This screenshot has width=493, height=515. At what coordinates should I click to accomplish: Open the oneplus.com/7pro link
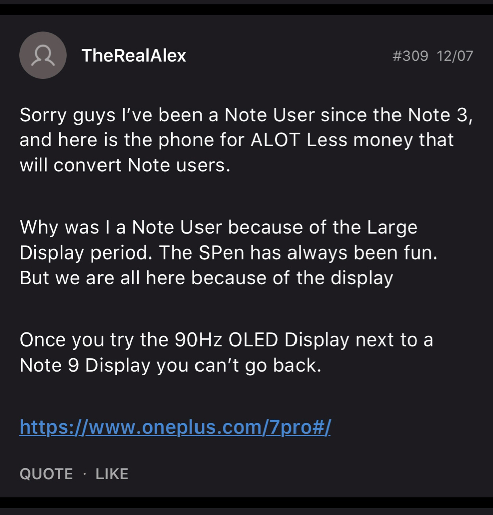[175, 427]
